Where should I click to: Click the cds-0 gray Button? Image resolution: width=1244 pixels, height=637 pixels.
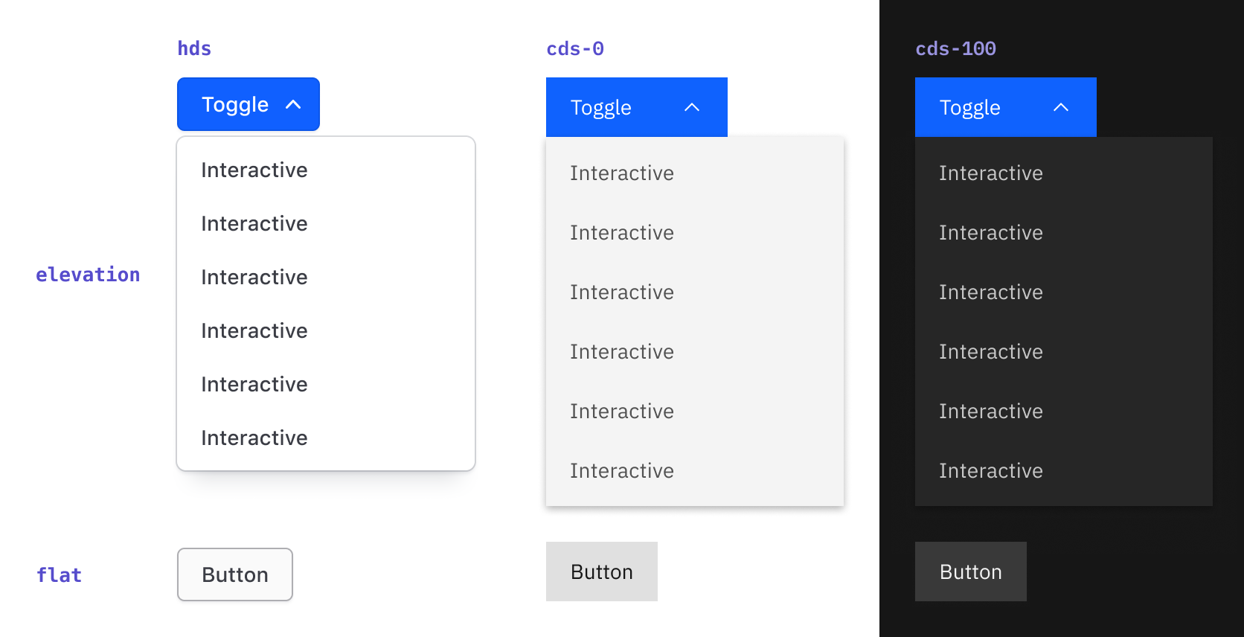coord(602,572)
